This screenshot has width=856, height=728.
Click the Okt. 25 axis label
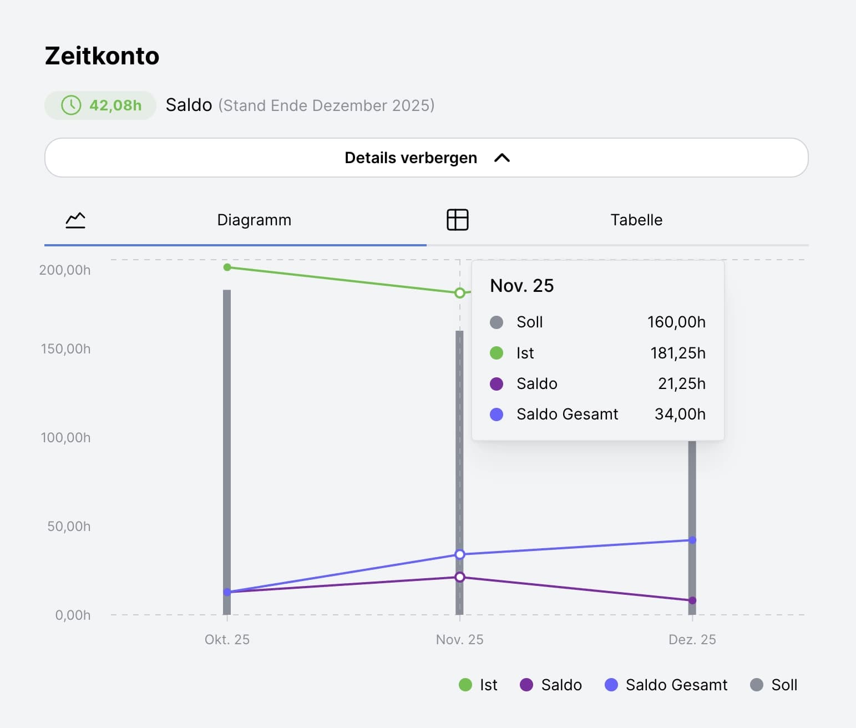point(227,640)
